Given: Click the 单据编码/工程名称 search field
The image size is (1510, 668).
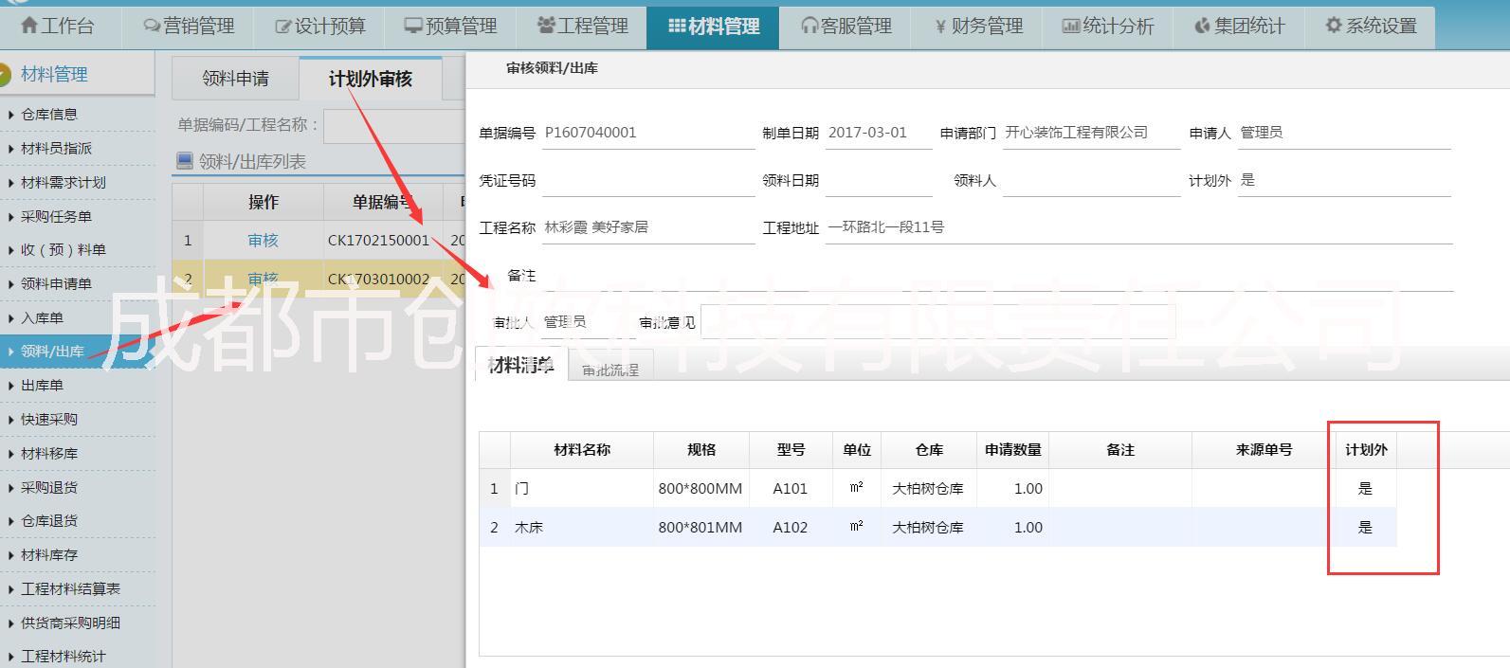Looking at the screenshot, I should [394, 125].
